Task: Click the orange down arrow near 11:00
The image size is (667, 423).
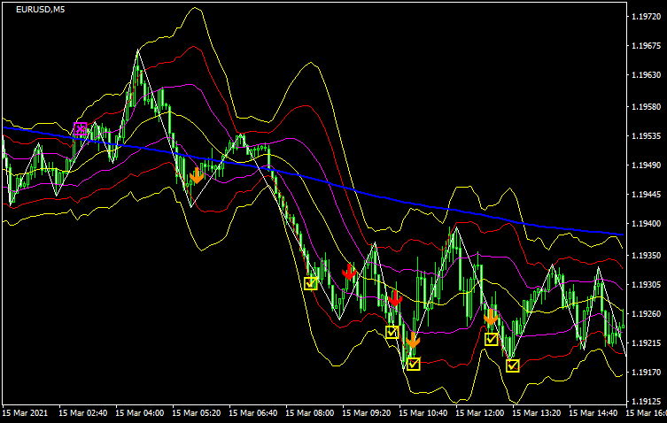Action: (x=413, y=340)
